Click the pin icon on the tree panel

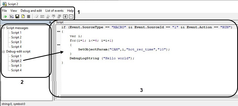[50, 22]
